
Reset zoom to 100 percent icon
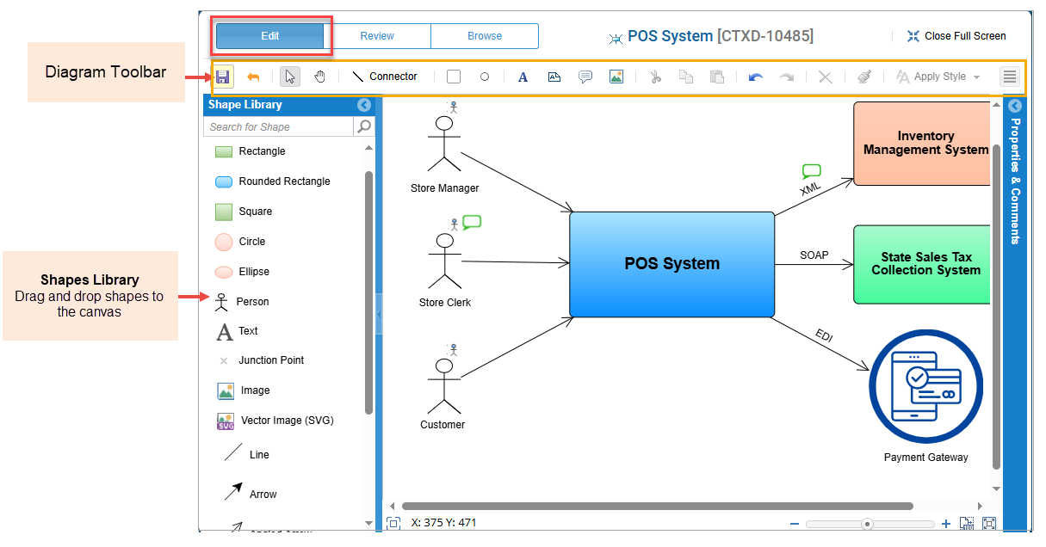coord(967,524)
